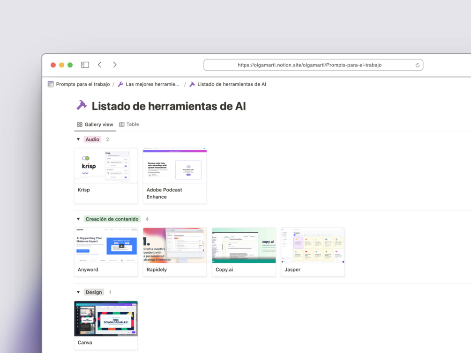The image size is (471, 353).
Task: Close the window with the red button
Action: coord(53,65)
